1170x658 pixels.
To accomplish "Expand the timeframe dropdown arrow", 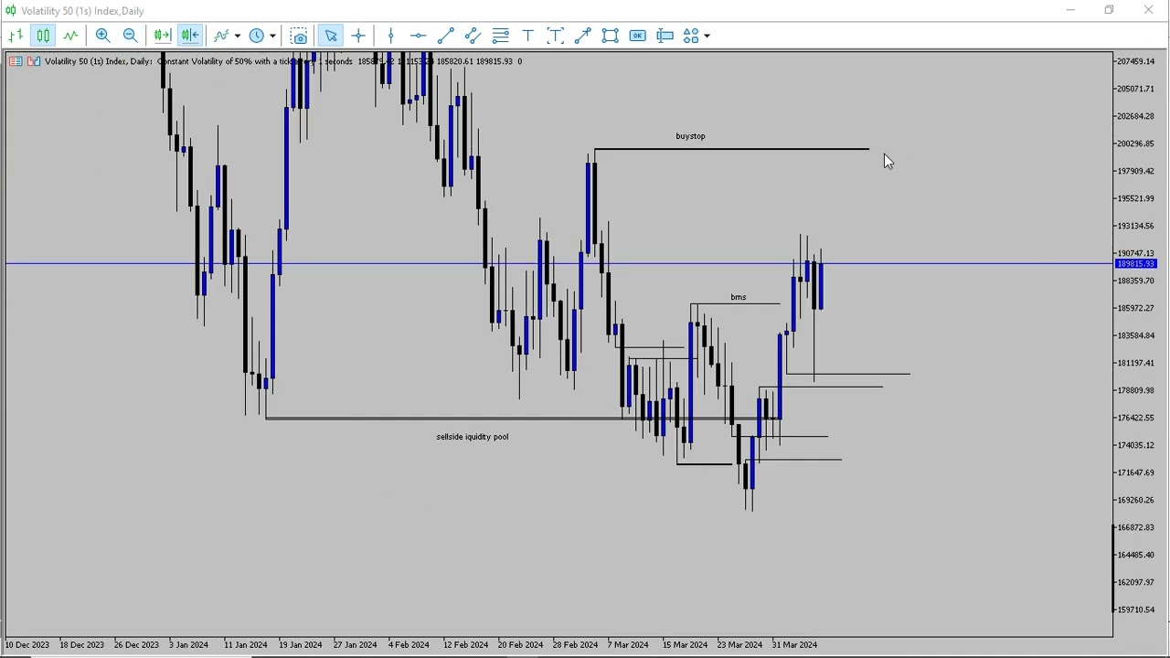I will pyautogui.click(x=272, y=36).
